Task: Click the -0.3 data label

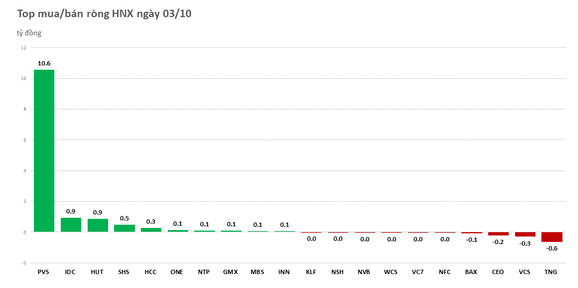Action: click(x=525, y=243)
